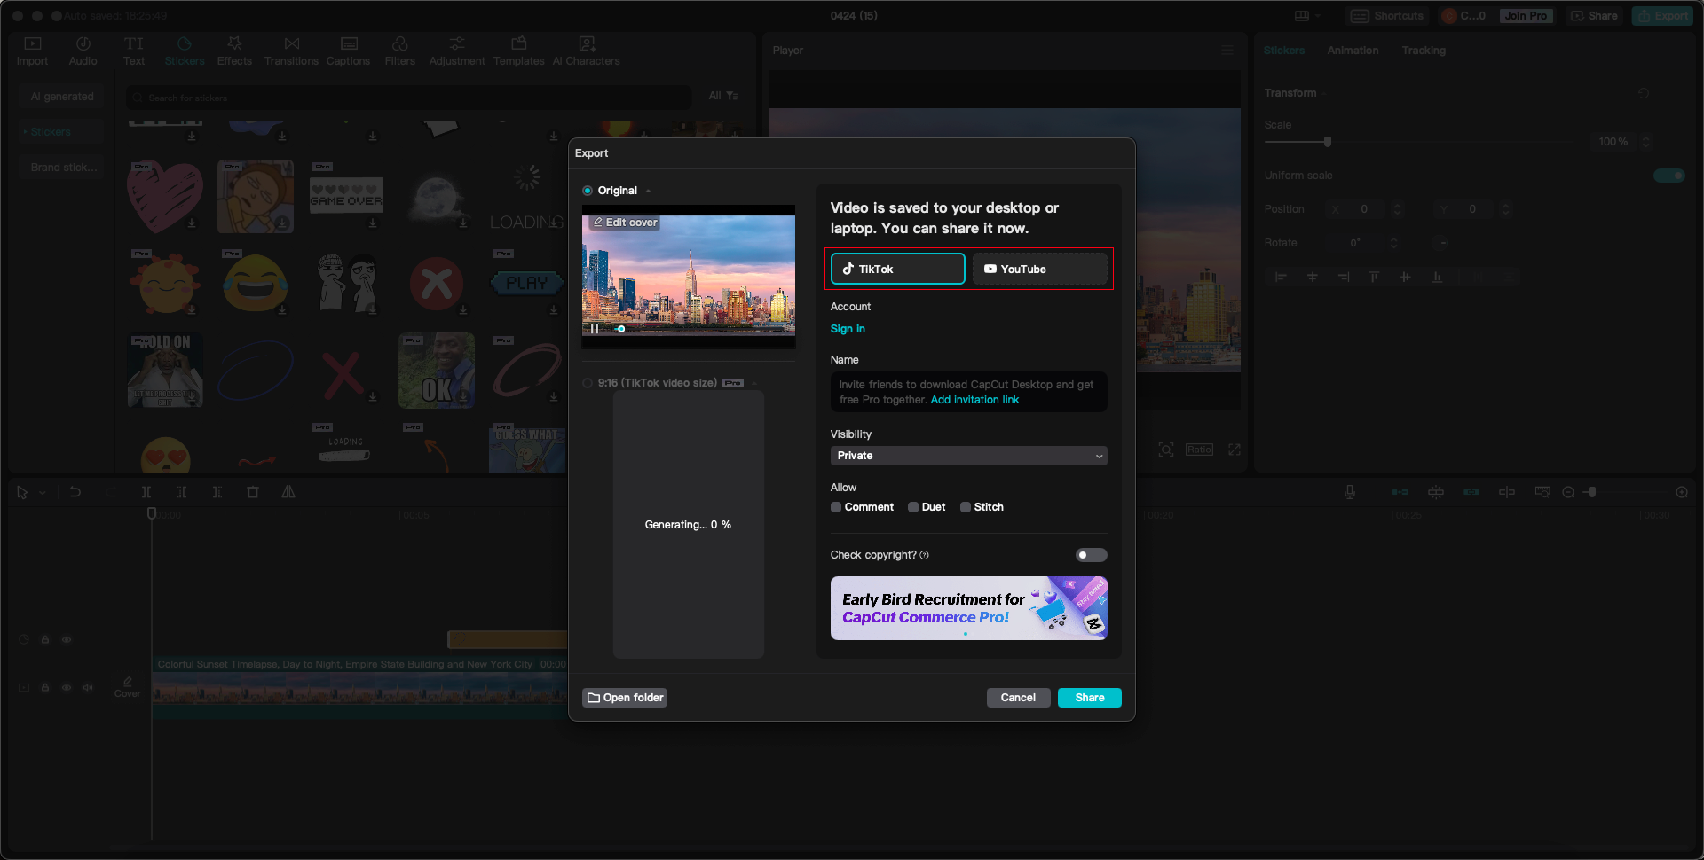Image resolution: width=1704 pixels, height=860 pixels.
Task: Click the Search for stickers field
Action: (x=408, y=98)
